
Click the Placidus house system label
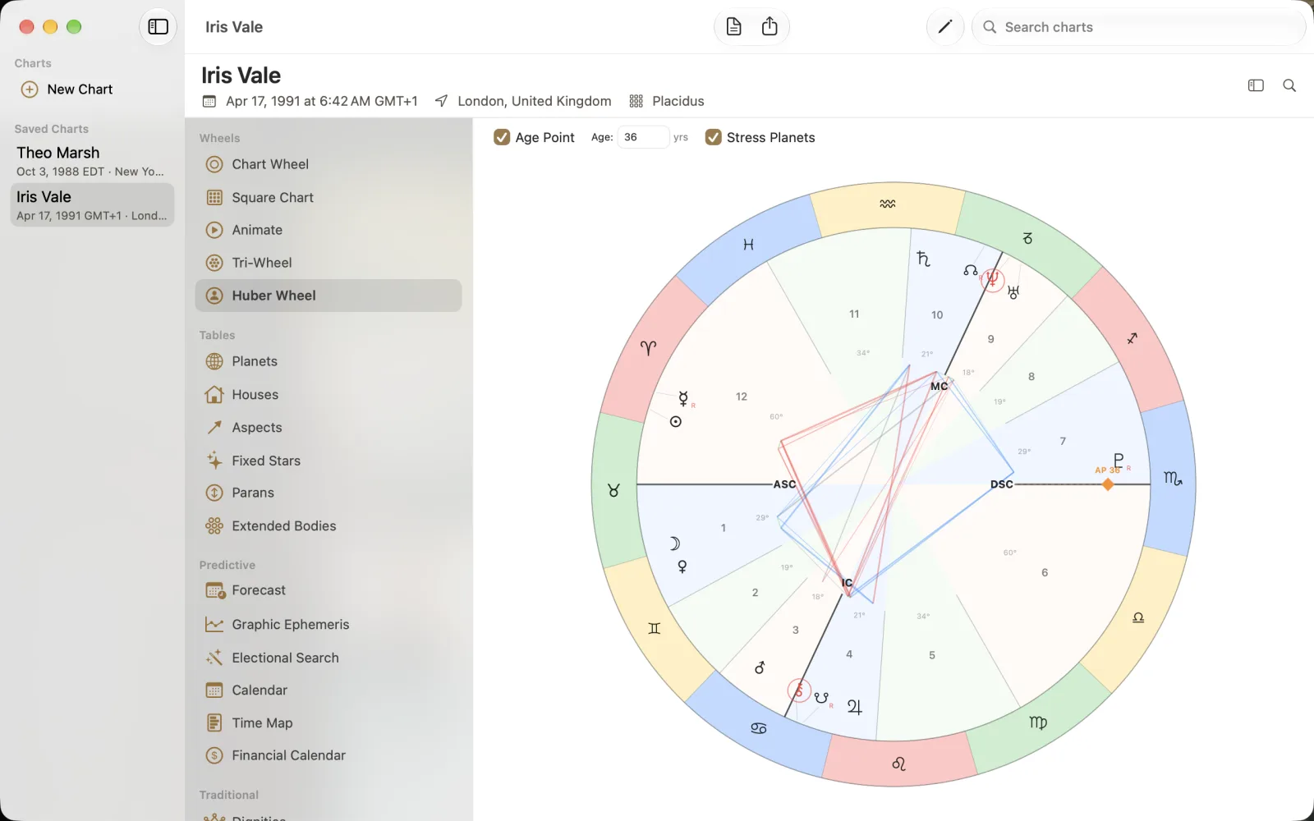(x=678, y=101)
